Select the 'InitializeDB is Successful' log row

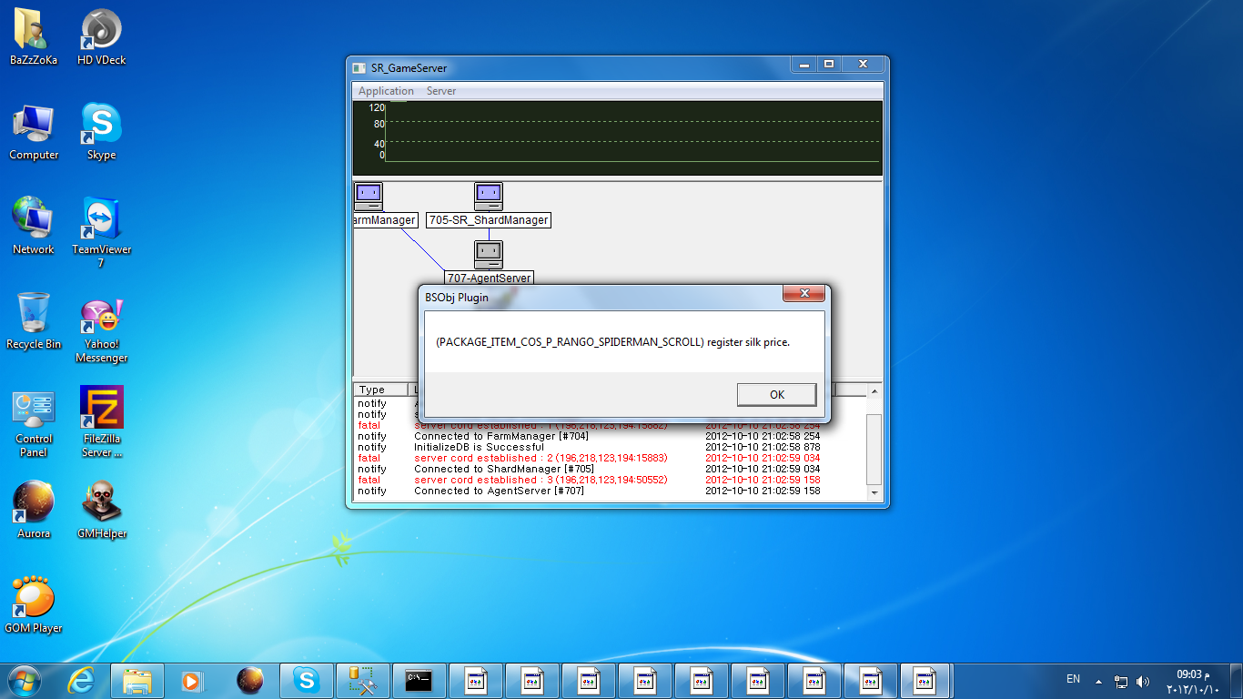click(610, 447)
